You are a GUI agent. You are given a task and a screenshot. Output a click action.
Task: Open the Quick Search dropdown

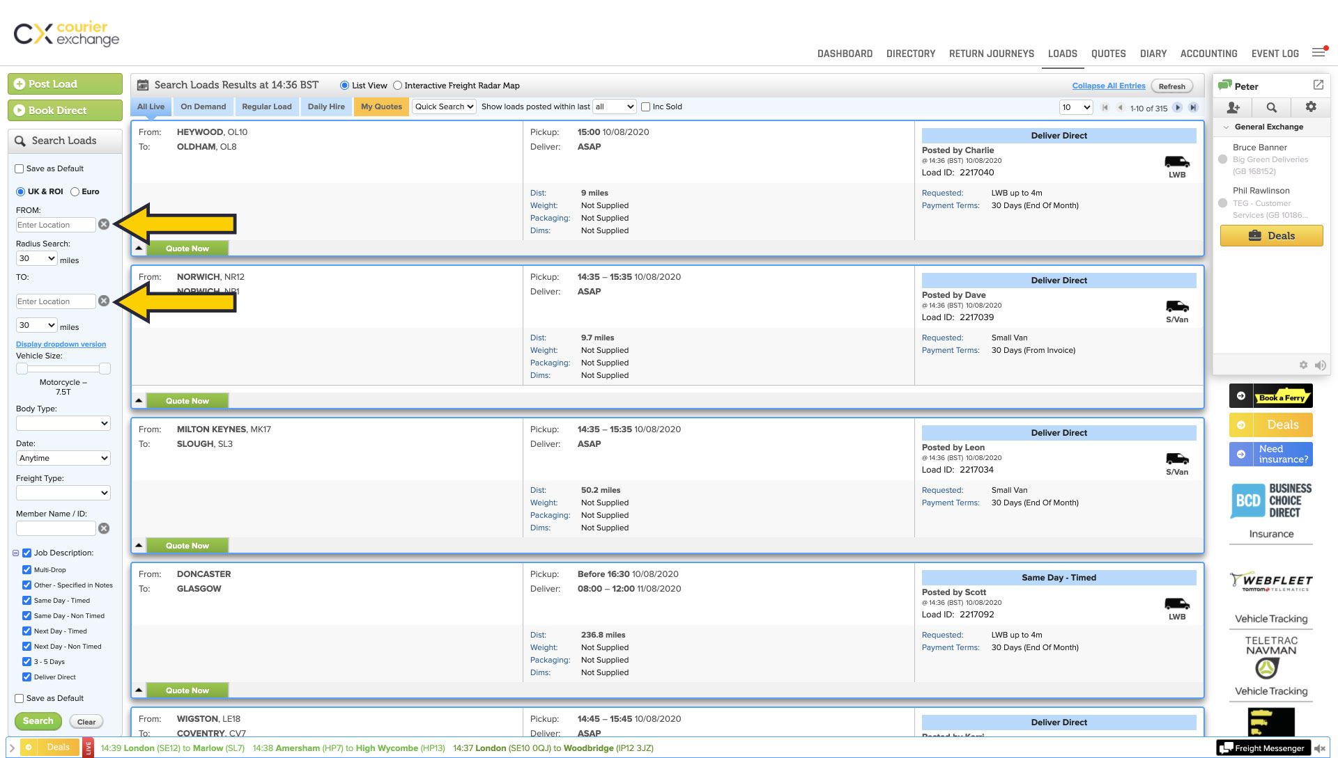tap(444, 106)
